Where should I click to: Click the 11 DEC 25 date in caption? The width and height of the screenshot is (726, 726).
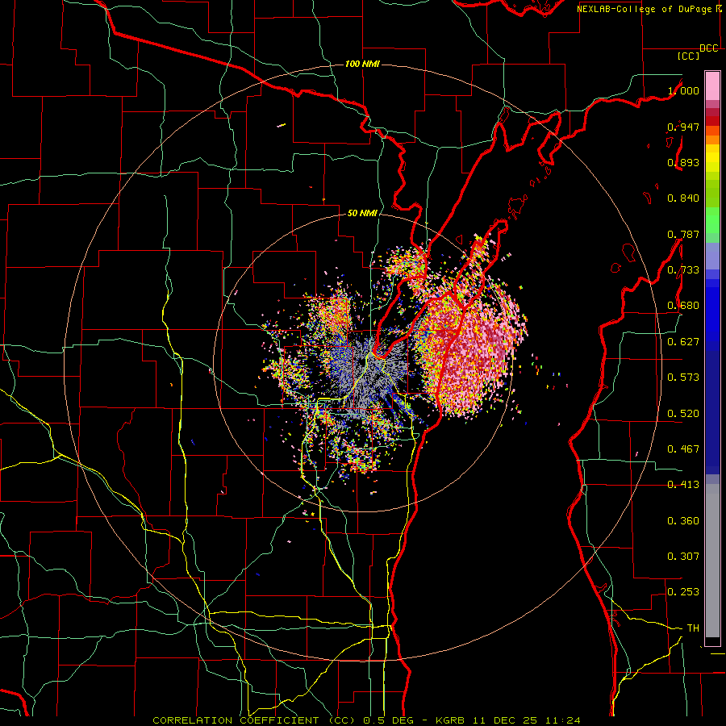pos(506,720)
